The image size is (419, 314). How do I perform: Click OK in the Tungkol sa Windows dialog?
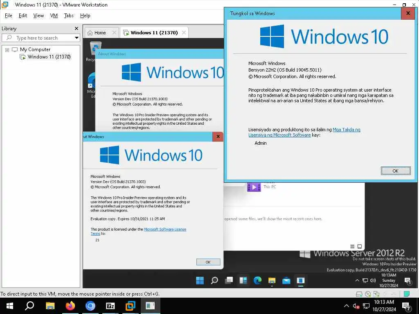[x=396, y=170]
